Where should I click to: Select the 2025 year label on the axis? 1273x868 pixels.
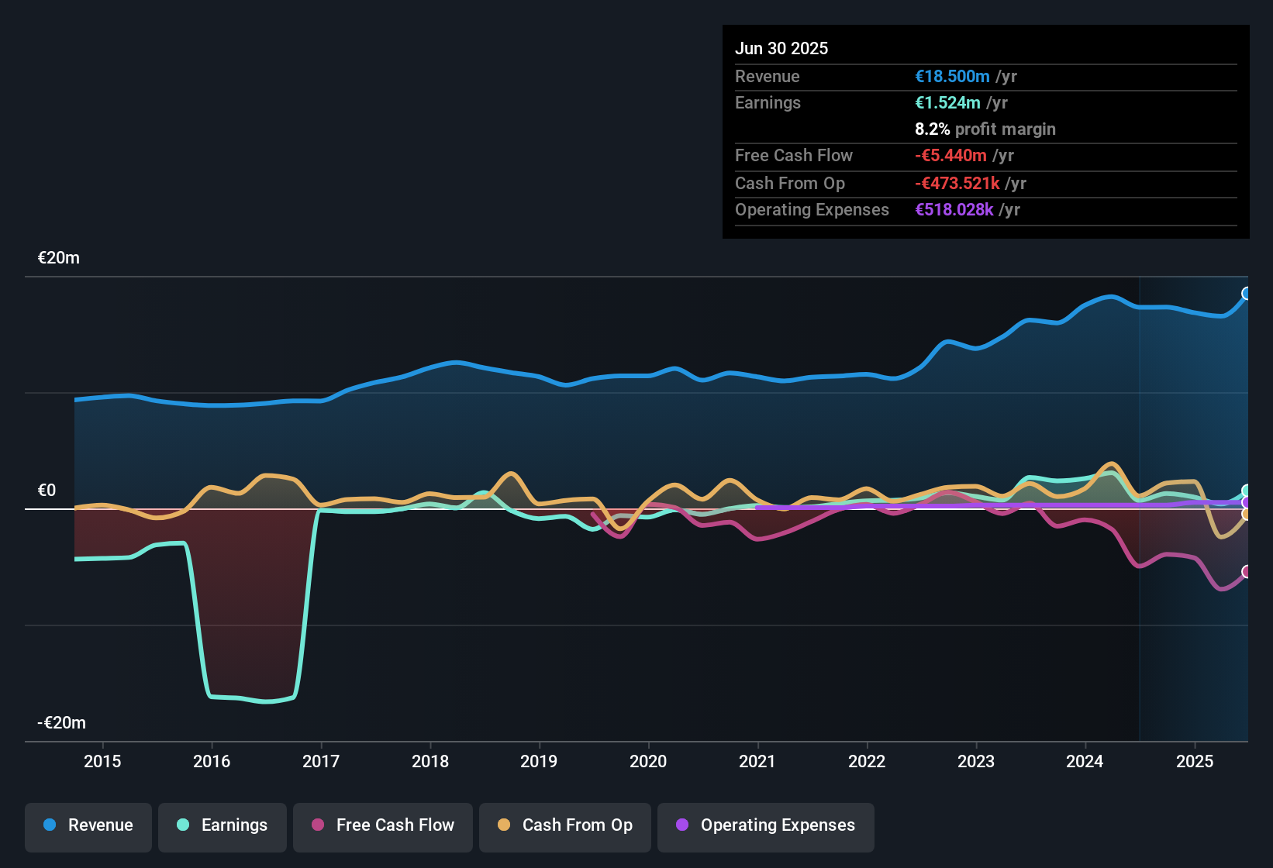(x=1195, y=762)
